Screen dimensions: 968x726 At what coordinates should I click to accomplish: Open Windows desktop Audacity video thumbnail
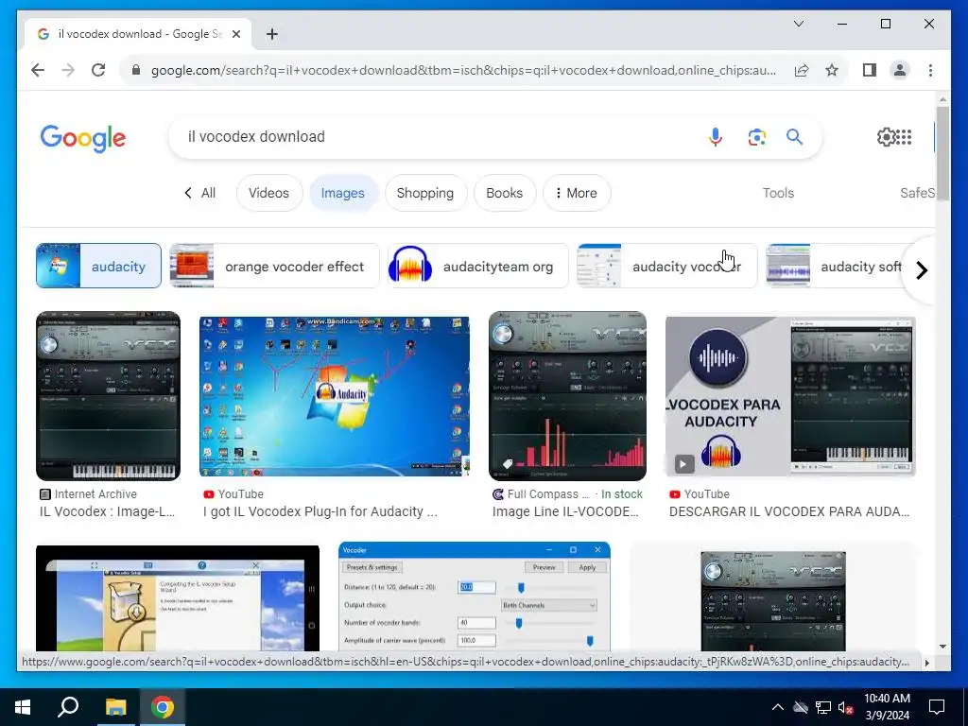point(334,396)
